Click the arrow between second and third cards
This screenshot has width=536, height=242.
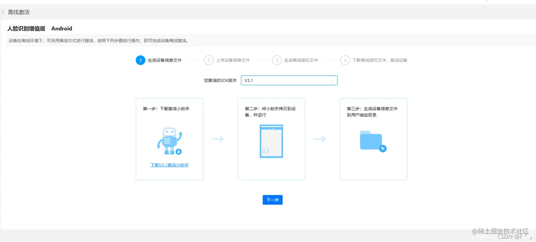point(320,139)
